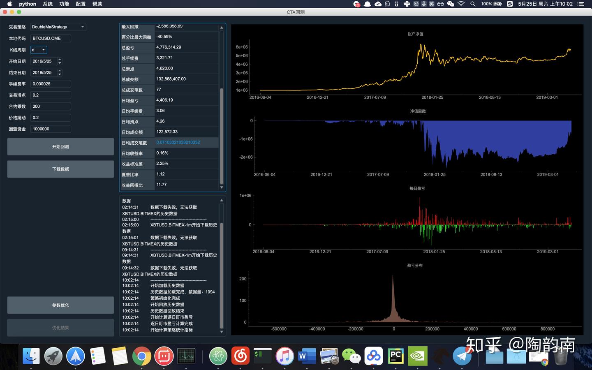The height and width of the screenshot is (370, 592).
Task: Click the 合约乘数 input field
Action: [x=51, y=106]
